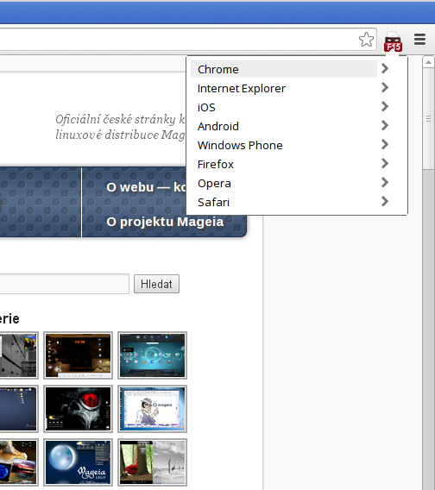This screenshot has height=490, width=435.
Task: Expand the Internet Explorer submenu chevron
Action: pos(385,87)
